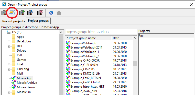Expand the MosaicLib folder node
The width and height of the screenshot is (195, 95).
click(x=9, y=92)
